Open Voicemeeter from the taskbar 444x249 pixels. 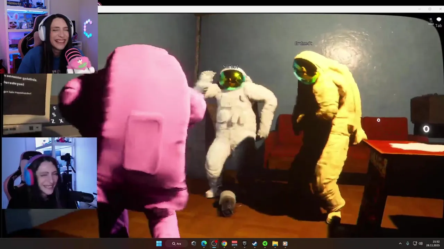click(x=234, y=243)
